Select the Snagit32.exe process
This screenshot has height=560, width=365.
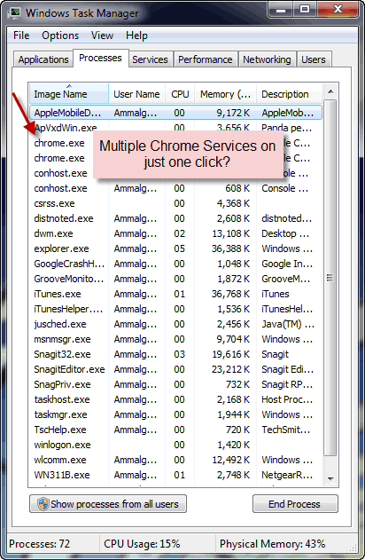point(176,354)
